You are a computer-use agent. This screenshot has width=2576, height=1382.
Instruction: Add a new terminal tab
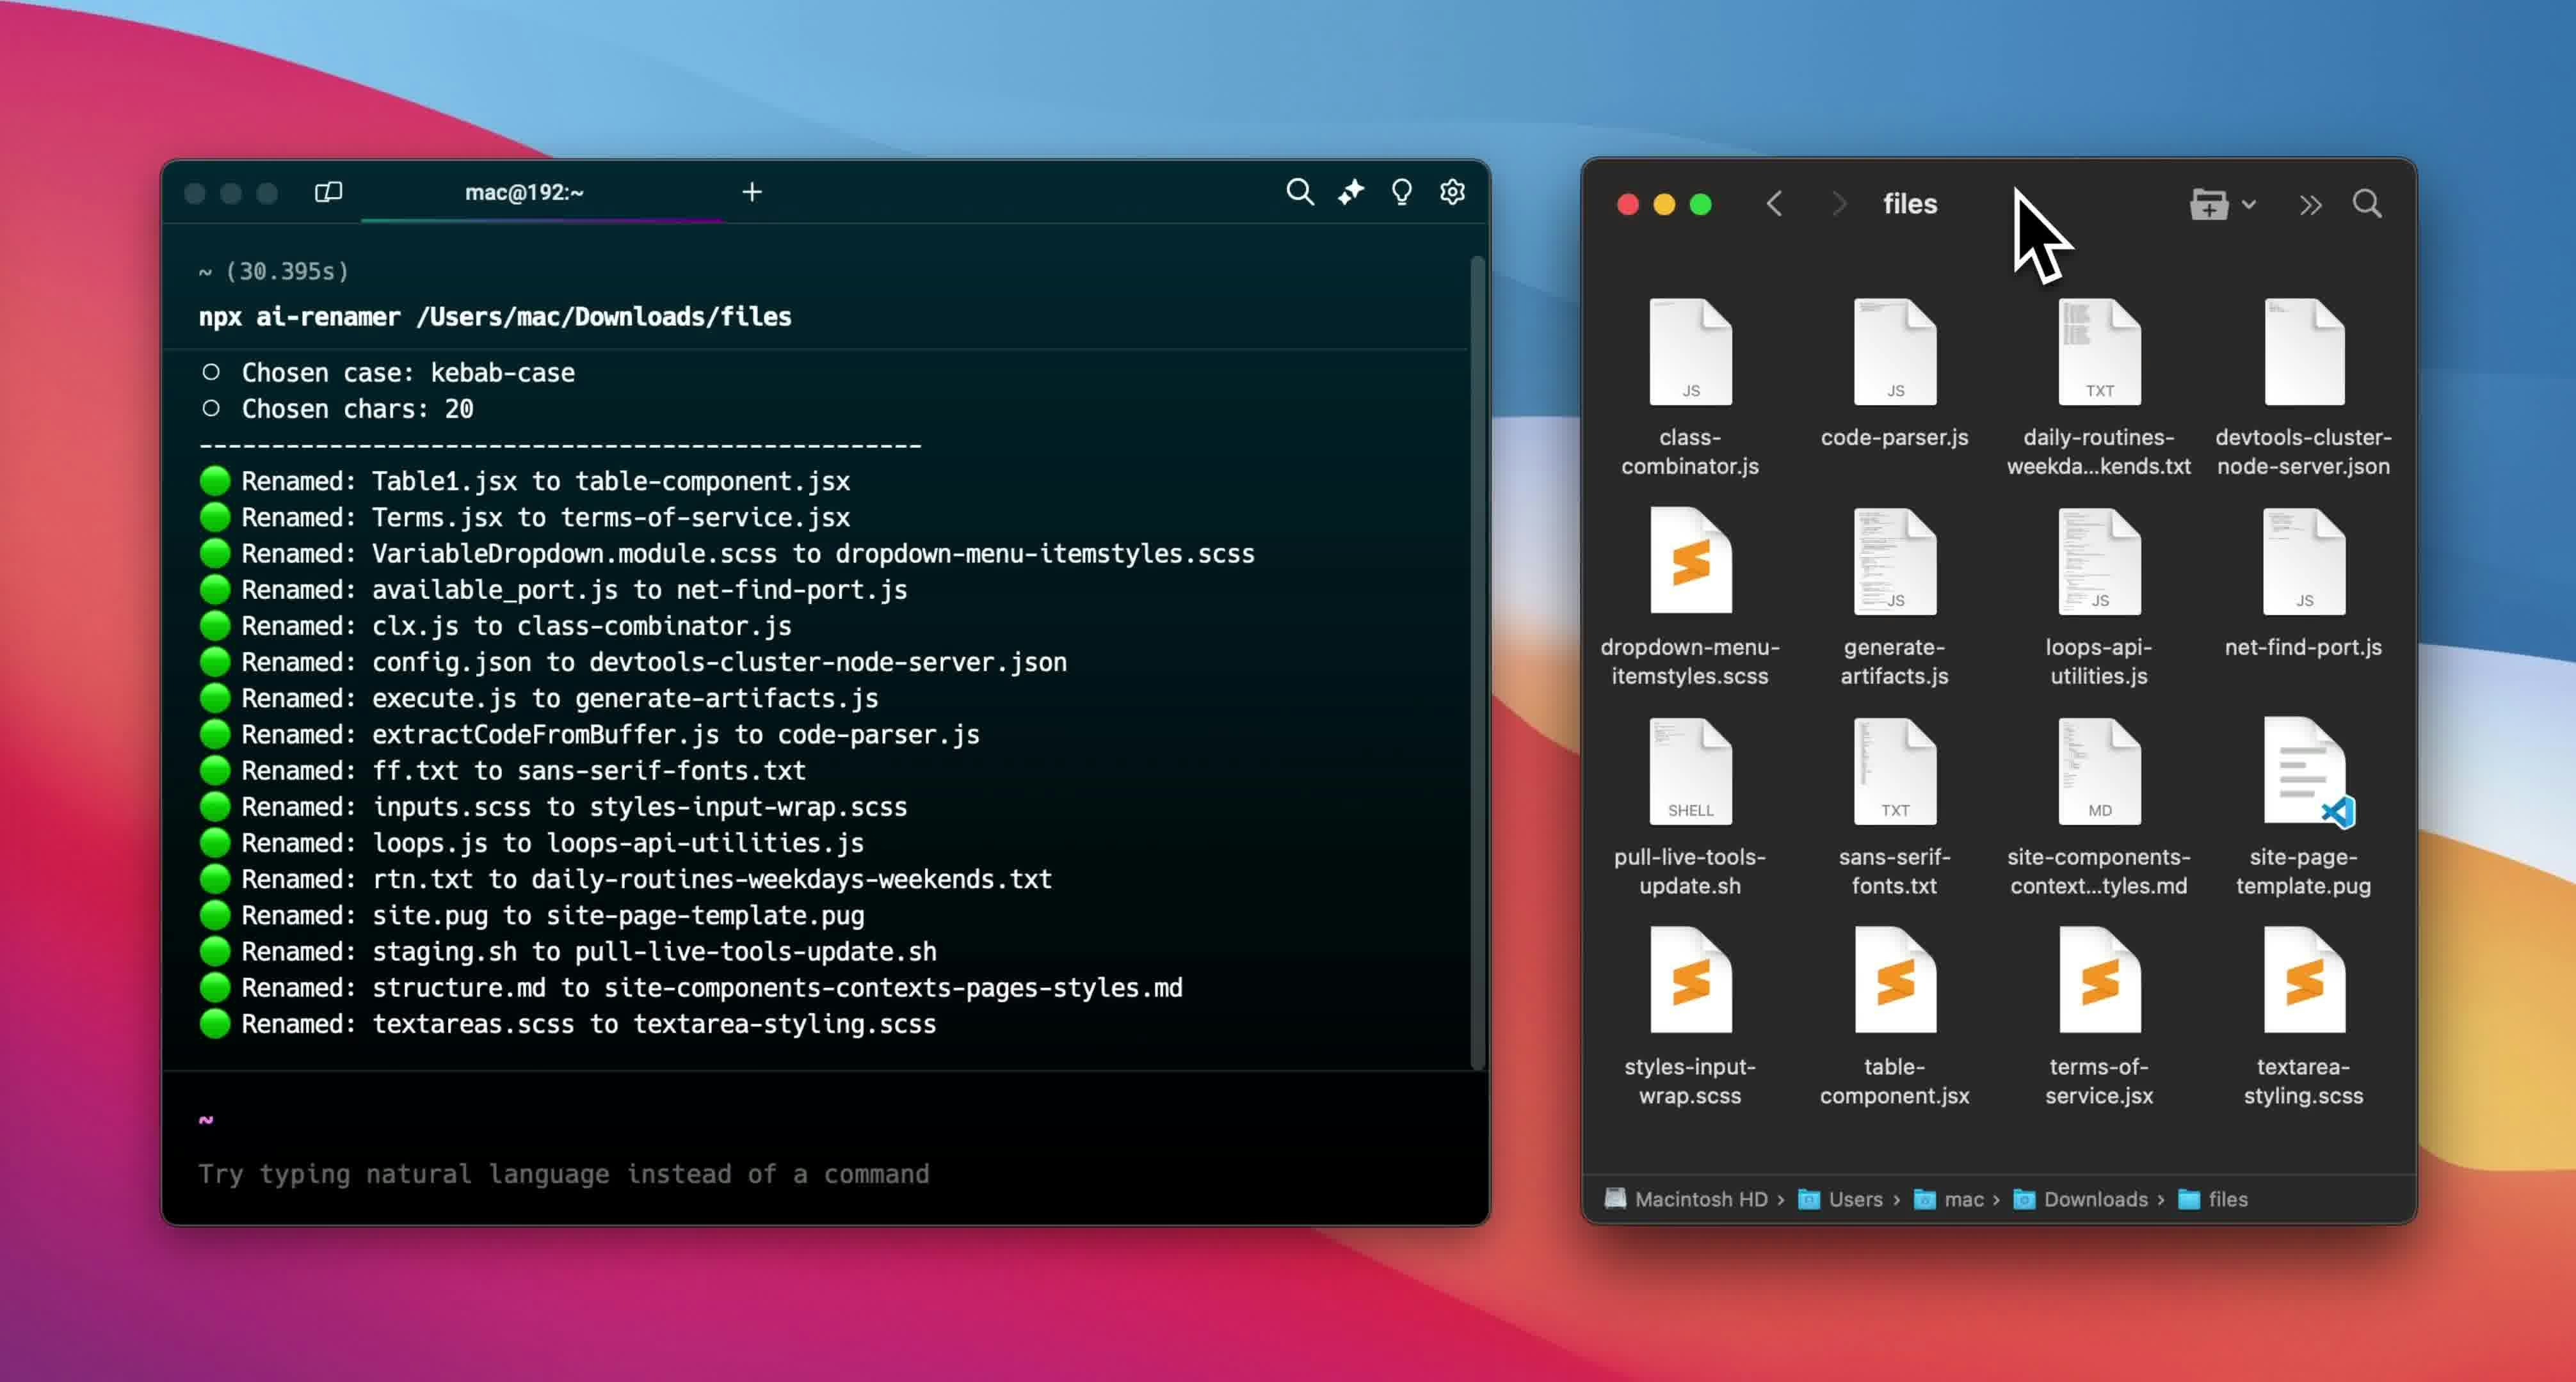pyautogui.click(x=752, y=192)
